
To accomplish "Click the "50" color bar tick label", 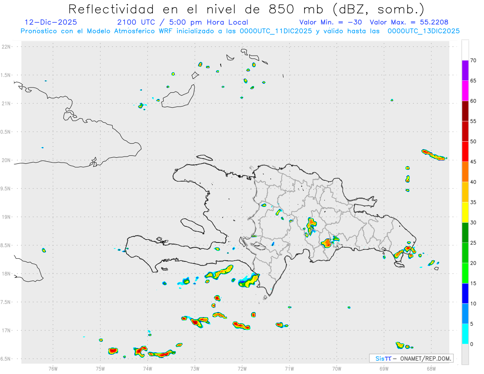I will (474, 142).
